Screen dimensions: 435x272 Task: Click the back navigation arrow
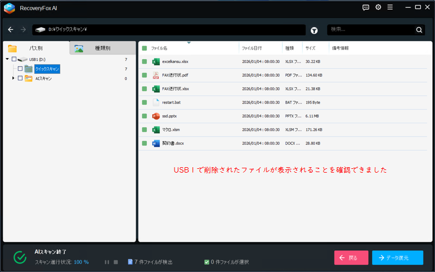tap(10, 29)
